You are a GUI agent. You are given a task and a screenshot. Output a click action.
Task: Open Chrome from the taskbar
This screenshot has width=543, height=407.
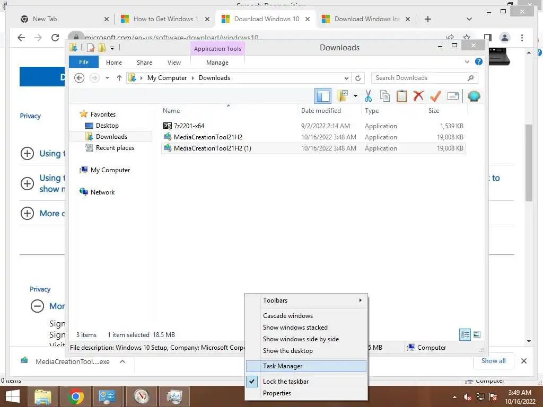75,396
